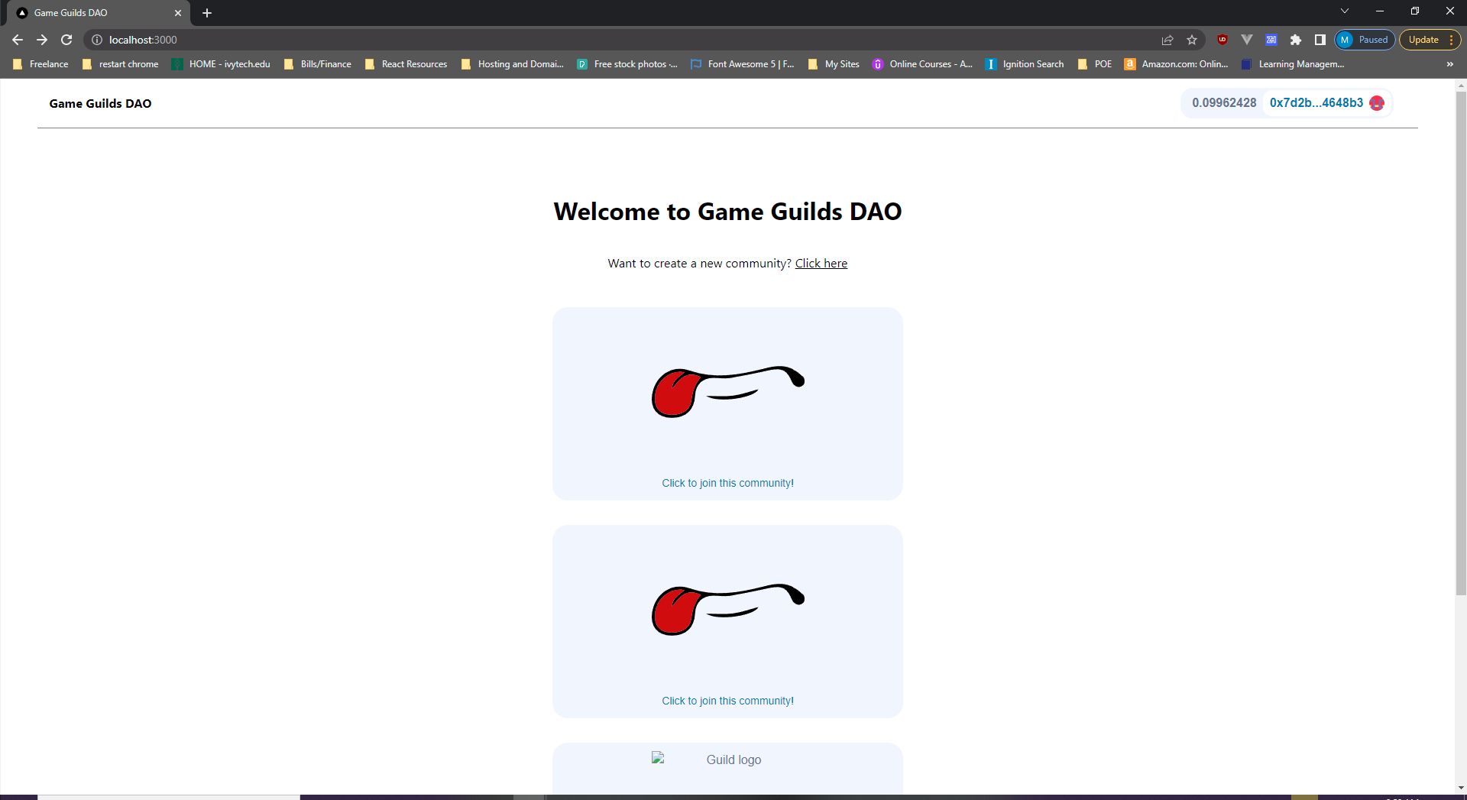Open the Online Courses bookmark
Screen dimensions: 1467x800
pos(923,64)
